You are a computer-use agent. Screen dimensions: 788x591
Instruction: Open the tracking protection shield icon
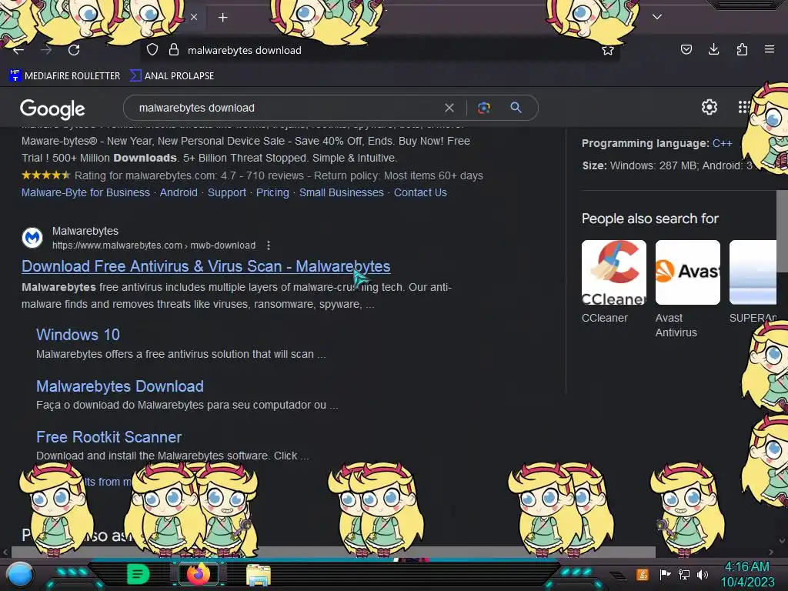coord(152,50)
